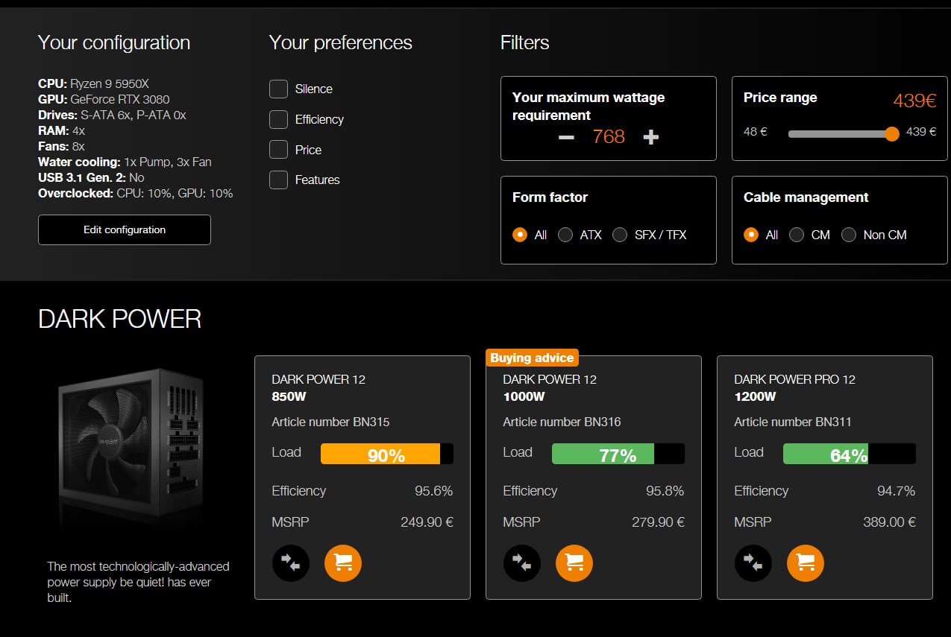Click the 77% load bar for 1000W
The height and width of the screenshot is (637, 951).
618,454
